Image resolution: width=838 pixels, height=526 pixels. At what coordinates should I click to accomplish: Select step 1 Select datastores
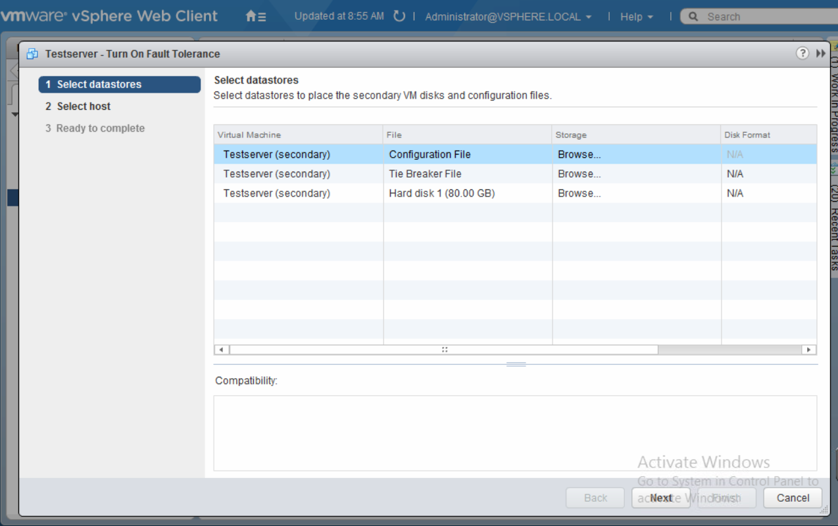click(x=120, y=84)
